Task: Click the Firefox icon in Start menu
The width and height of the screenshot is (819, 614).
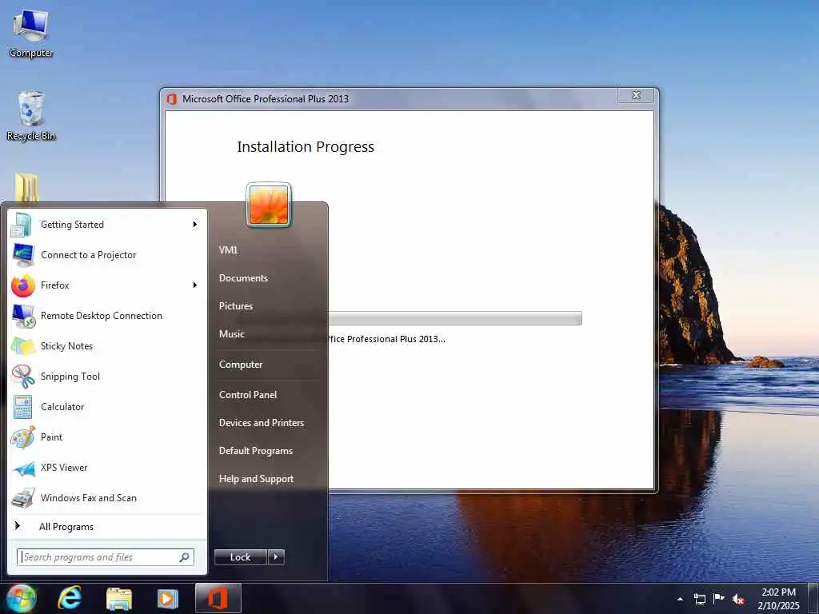Action: coord(23,285)
